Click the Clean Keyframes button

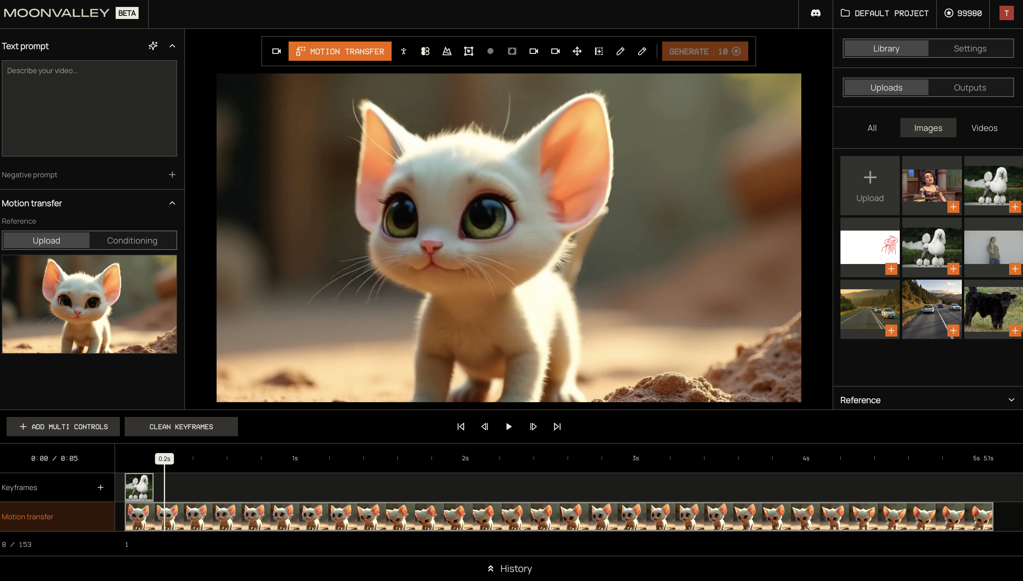[181, 427]
